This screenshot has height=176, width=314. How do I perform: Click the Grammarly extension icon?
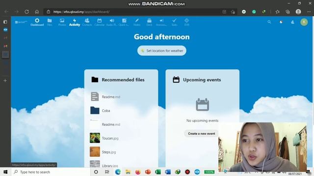(x=254, y=12)
